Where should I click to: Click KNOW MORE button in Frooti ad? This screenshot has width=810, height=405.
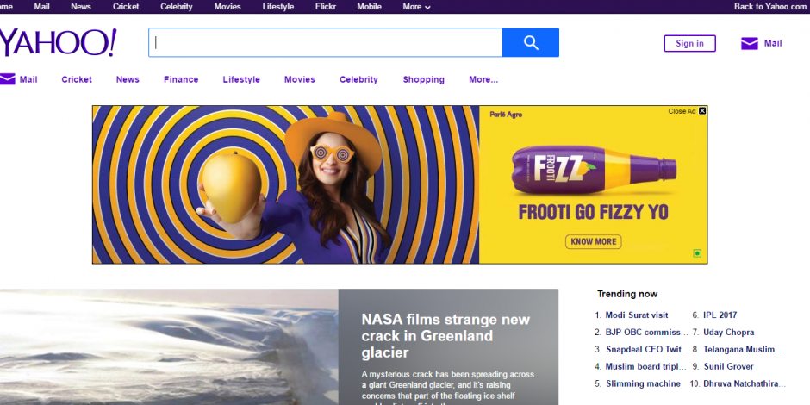click(594, 241)
